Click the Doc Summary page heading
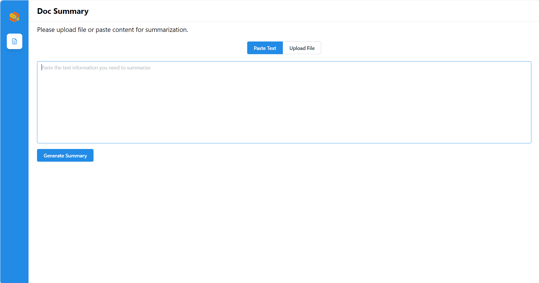The image size is (539, 283). click(63, 11)
